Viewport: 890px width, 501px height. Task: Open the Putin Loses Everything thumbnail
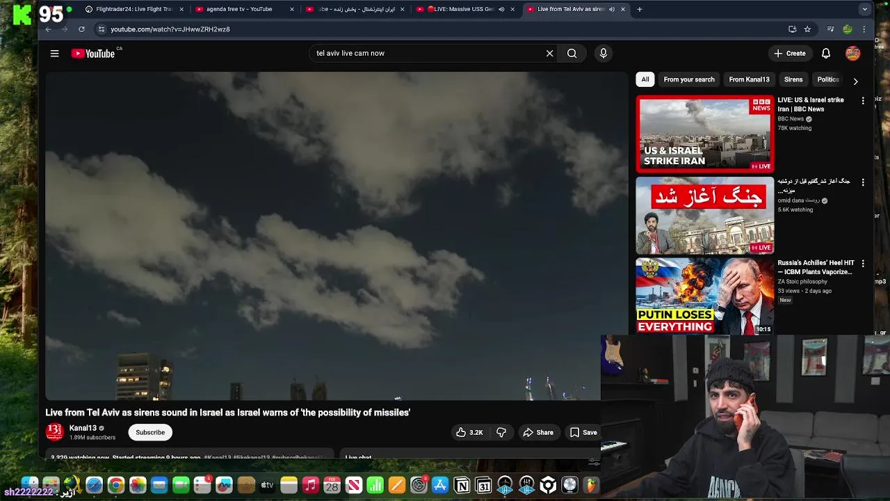tap(705, 296)
